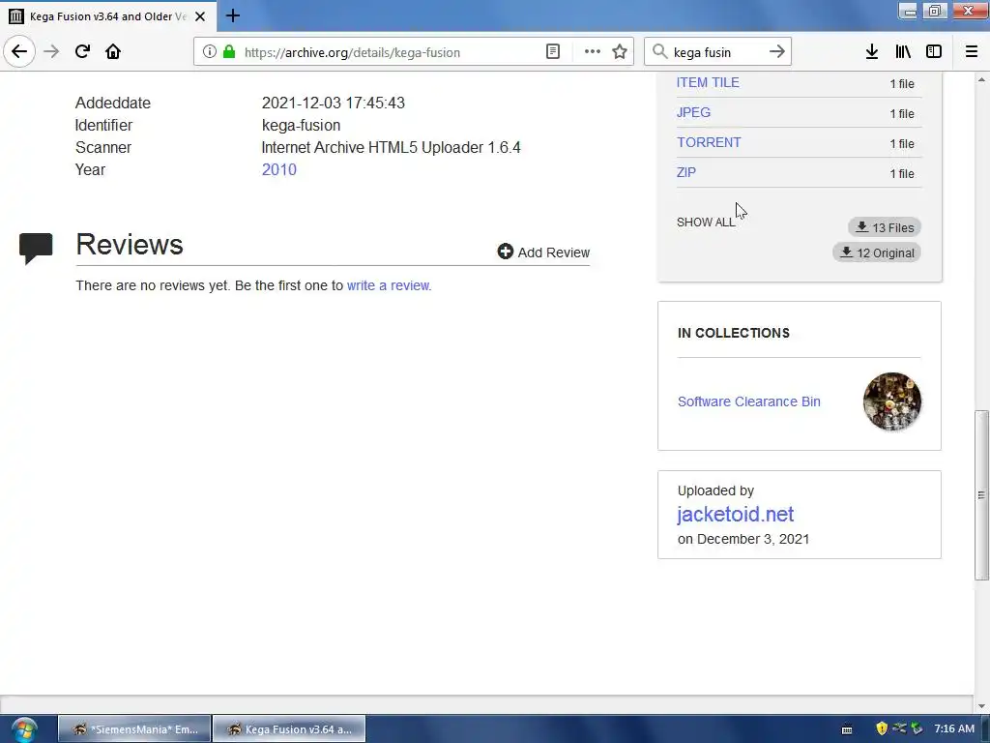Open the Windows Start menu
The width and height of the screenshot is (990, 743).
coord(23,729)
